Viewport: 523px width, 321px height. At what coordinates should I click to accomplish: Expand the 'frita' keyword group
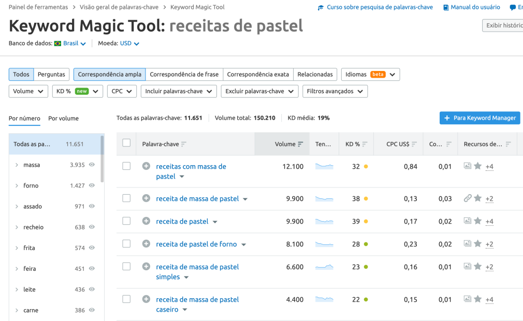(17, 247)
